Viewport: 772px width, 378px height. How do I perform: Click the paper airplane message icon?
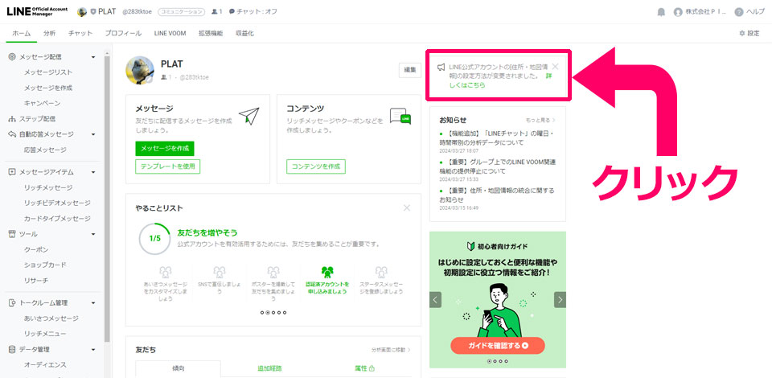click(x=249, y=116)
